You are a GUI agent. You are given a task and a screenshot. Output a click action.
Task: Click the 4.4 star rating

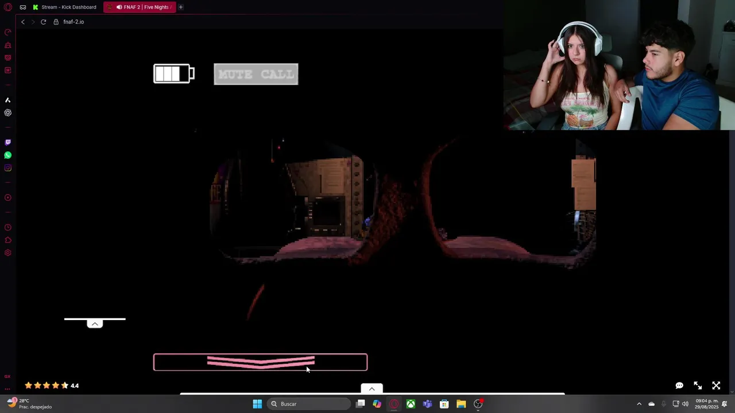point(52,385)
